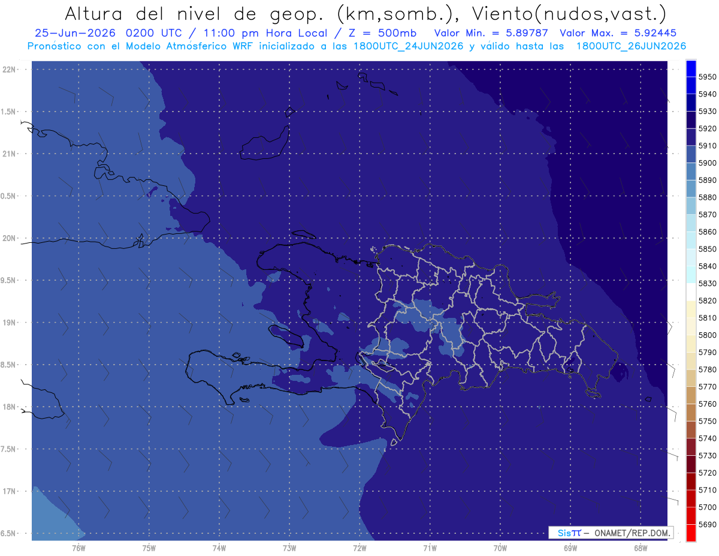719x556 pixels.
Task: Click the 19N latitude label
Action: (9, 323)
